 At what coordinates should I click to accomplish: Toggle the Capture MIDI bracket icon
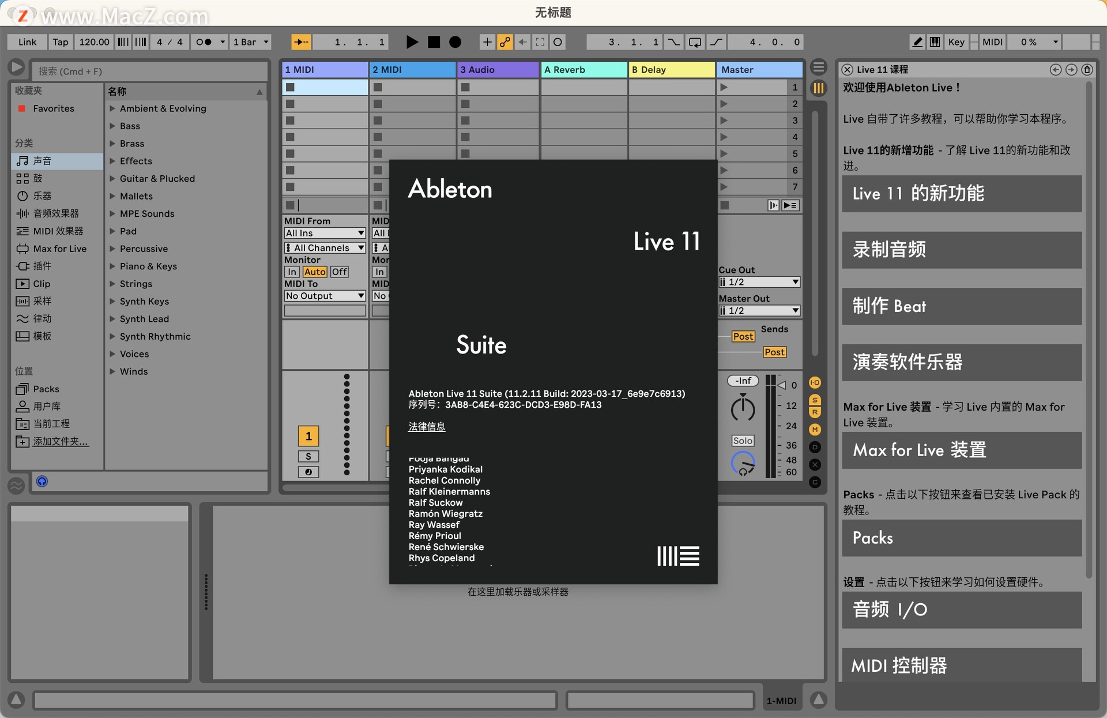[x=540, y=42]
